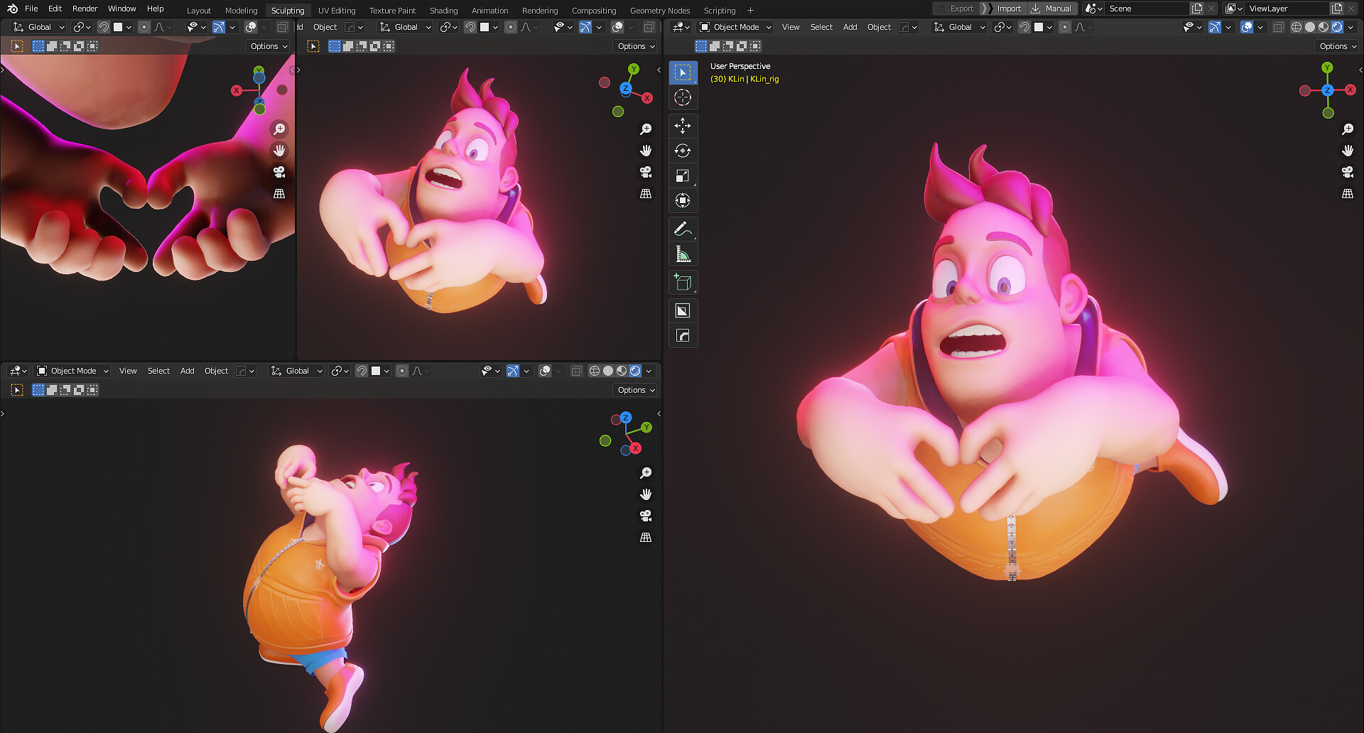Open the Object Mode dropdown
This screenshot has height=733, width=1364.
tap(733, 27)
